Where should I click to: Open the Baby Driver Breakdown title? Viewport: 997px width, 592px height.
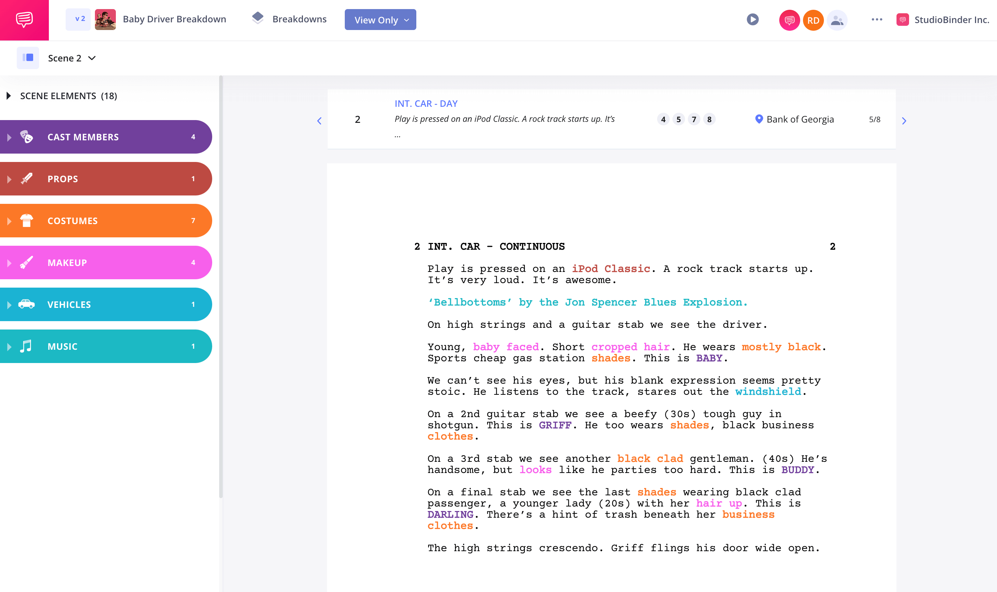point(174,19)
